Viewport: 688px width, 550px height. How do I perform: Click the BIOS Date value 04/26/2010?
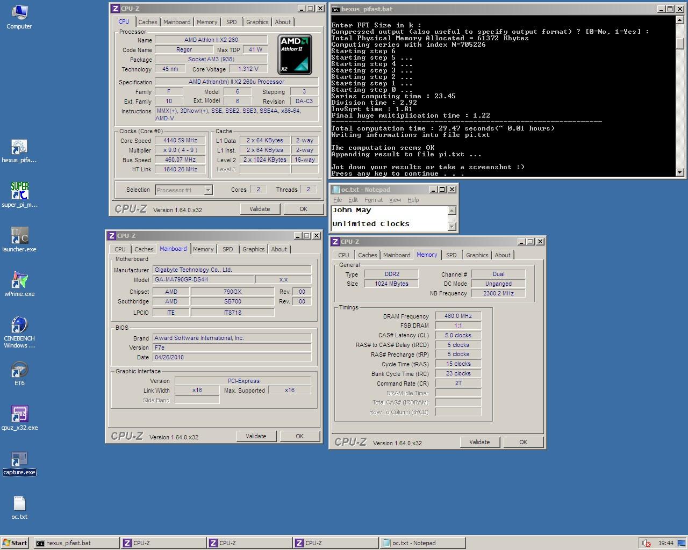tap(232, 357)
